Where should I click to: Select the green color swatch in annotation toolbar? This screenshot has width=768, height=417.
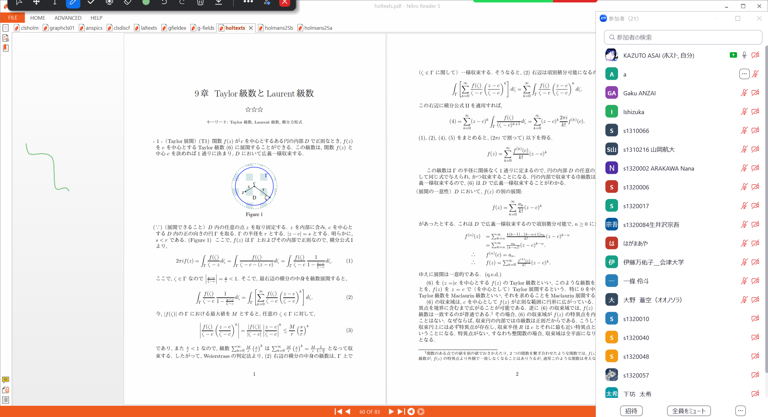pos(146,2)
